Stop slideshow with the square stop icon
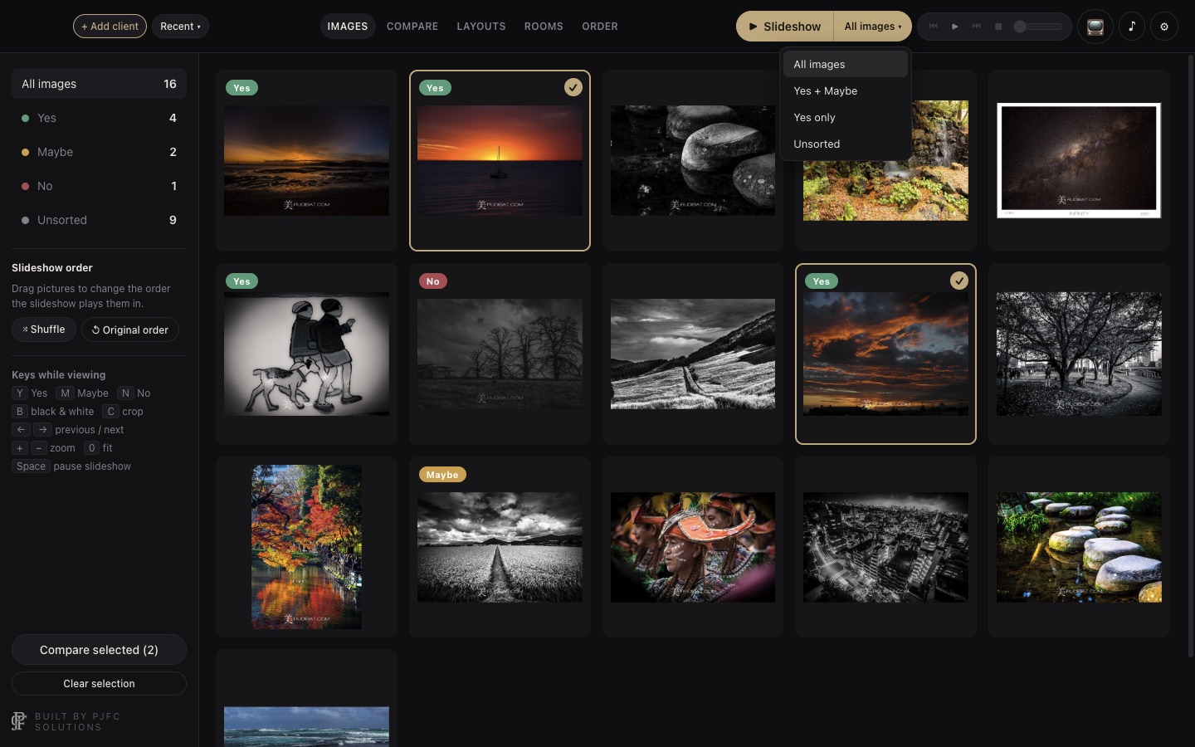 (x=998, y=27)
